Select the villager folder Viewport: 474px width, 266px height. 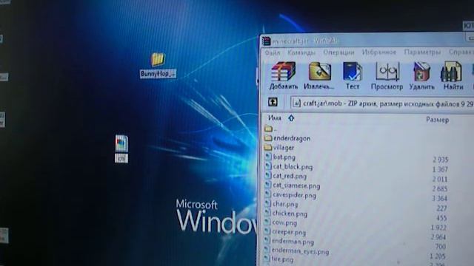click(279, 148)
